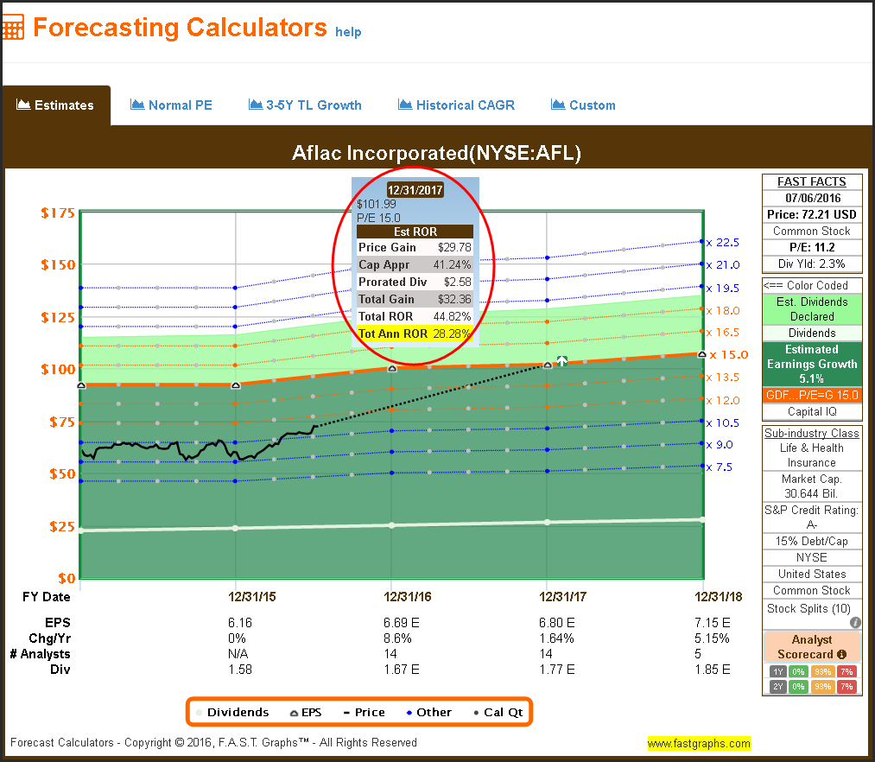Hide the Price line via legend

(x=362, y=712)
